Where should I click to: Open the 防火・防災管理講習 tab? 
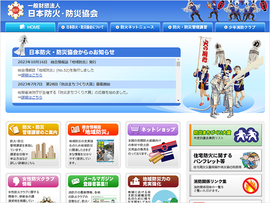click(188, 27)
